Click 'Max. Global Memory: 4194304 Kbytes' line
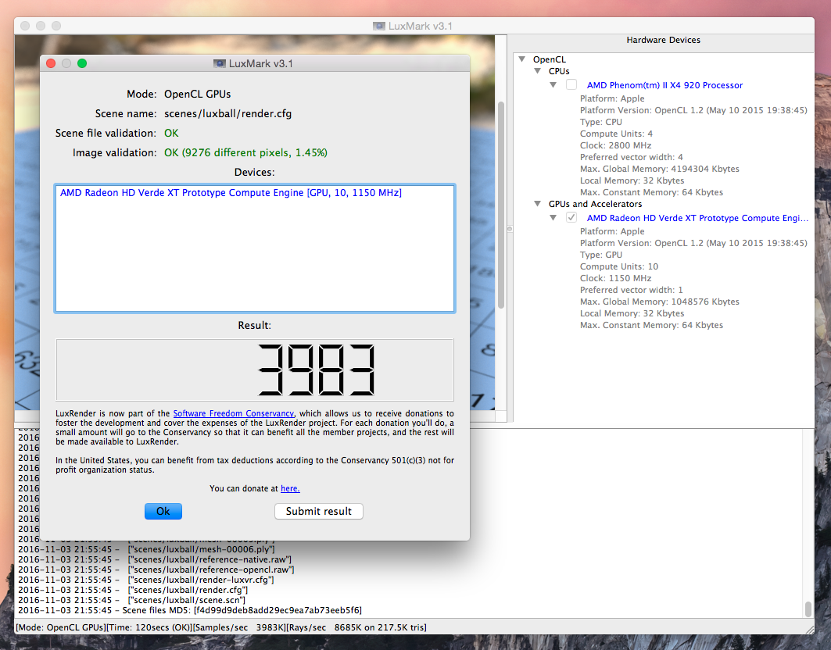831x650 pixels. [659, 169]
